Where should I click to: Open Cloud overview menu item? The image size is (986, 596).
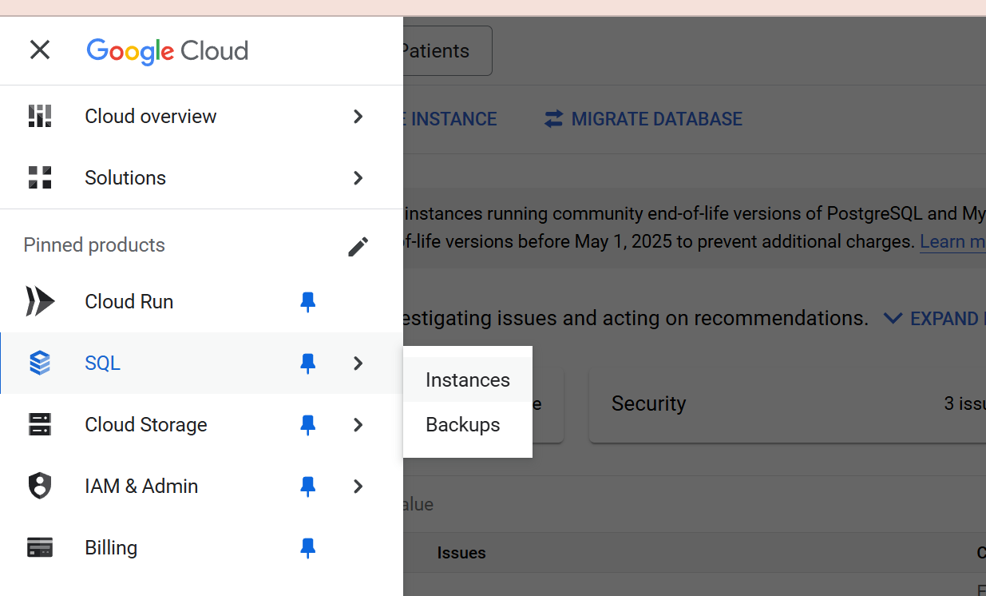point(201,116)
